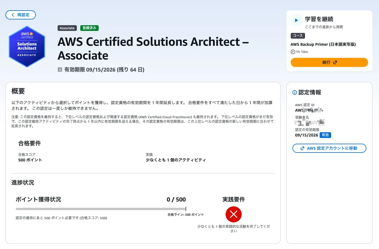The width and height of the screenshot is (379, 249).
Task: Click the calendar icon beside 有効期限
Action: point(60,70)
